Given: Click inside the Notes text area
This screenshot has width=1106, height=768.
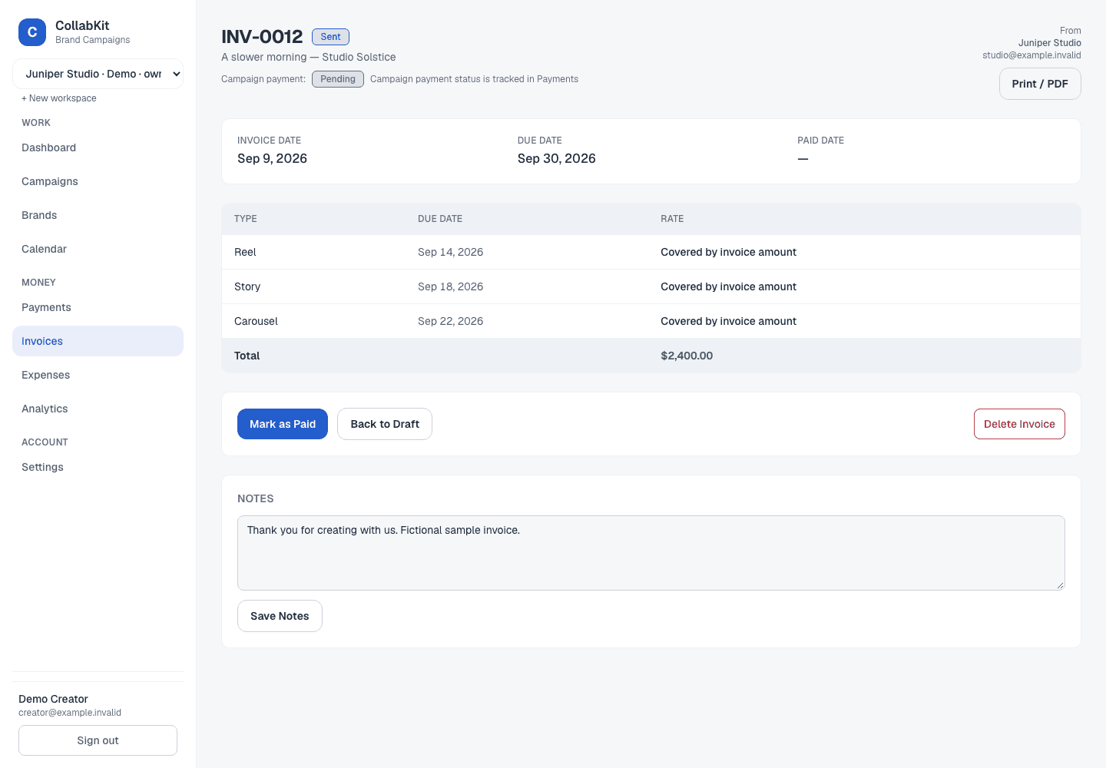Looking at the screenshot, I should 651,553.
